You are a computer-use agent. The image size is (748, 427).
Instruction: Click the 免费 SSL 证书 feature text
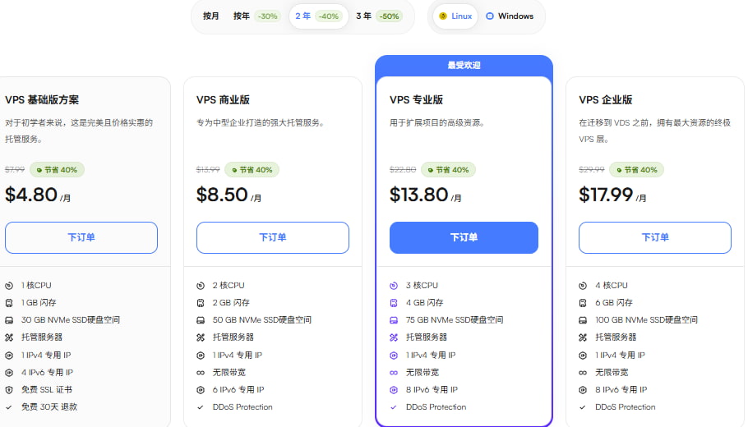pos(47,390)
